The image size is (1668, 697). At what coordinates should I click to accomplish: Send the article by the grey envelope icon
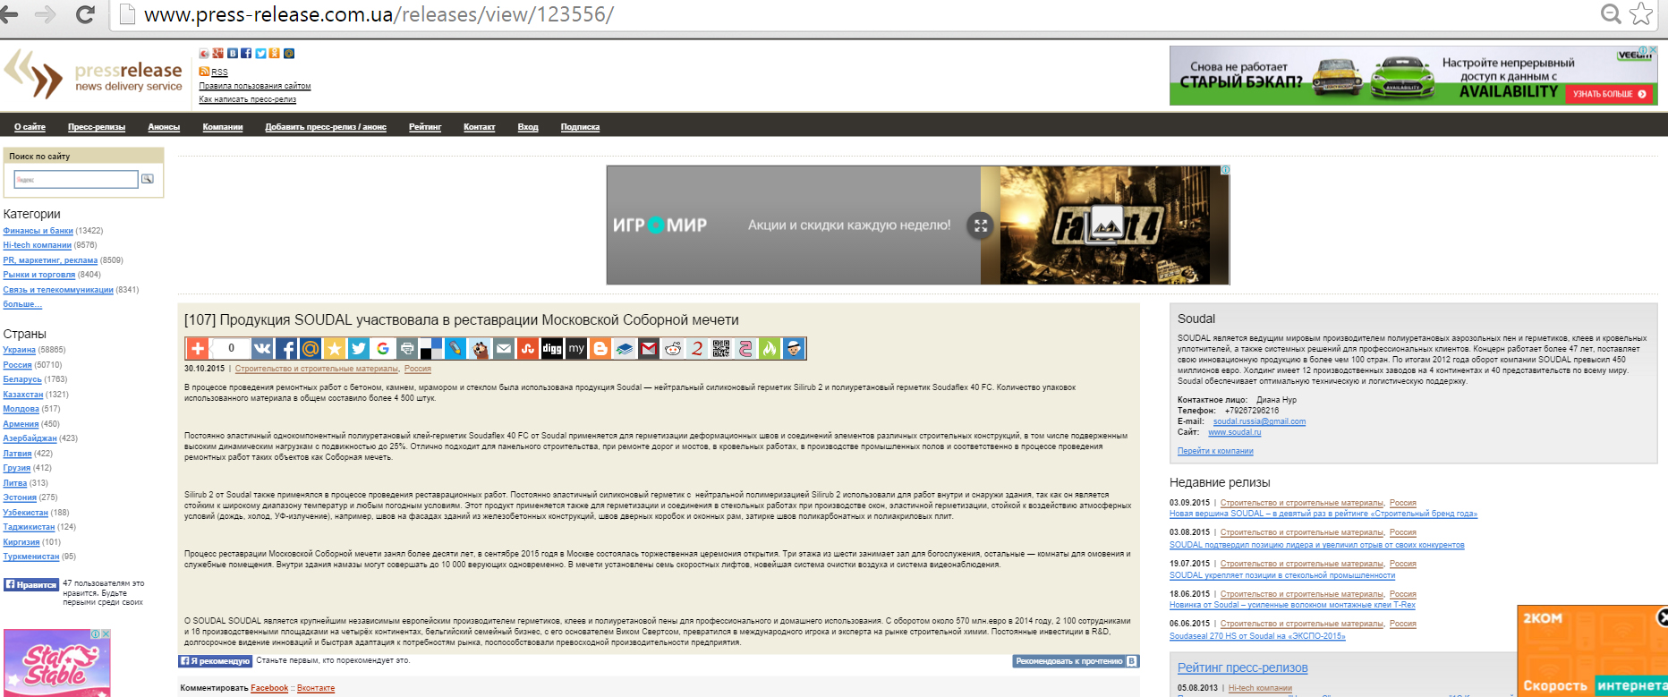pos(504,348)
